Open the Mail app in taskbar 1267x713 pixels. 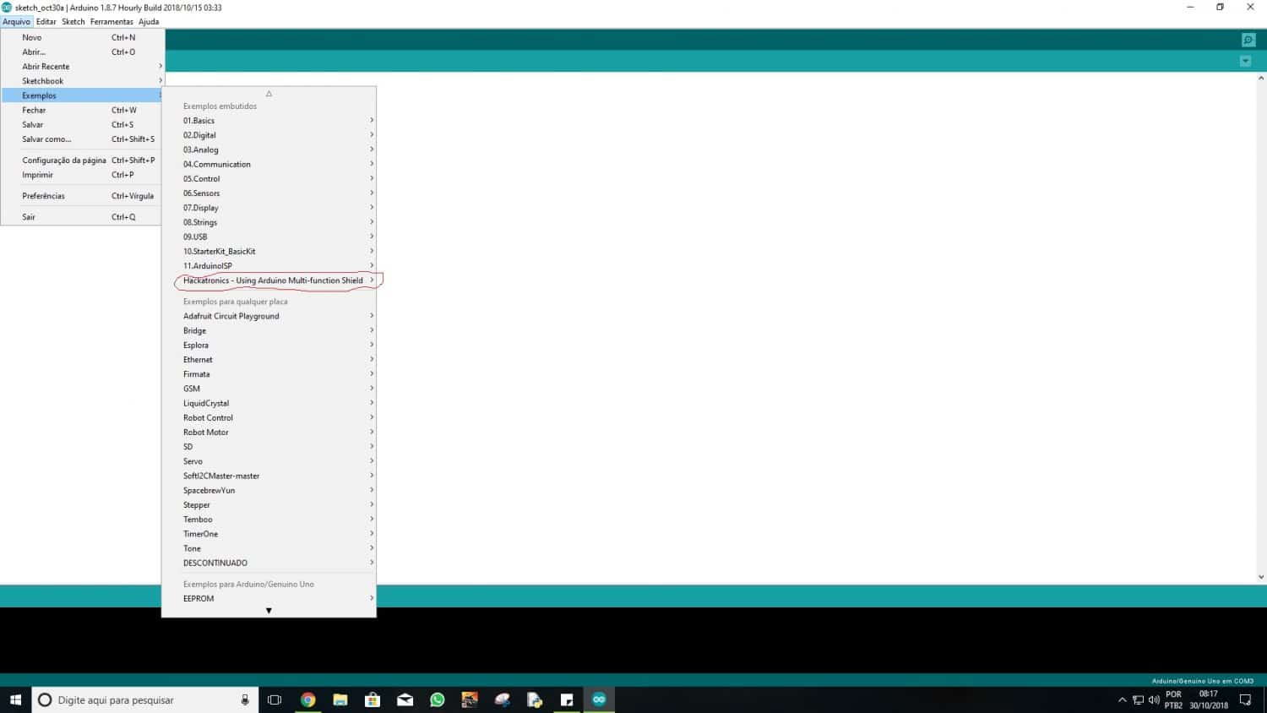point(405,699)
